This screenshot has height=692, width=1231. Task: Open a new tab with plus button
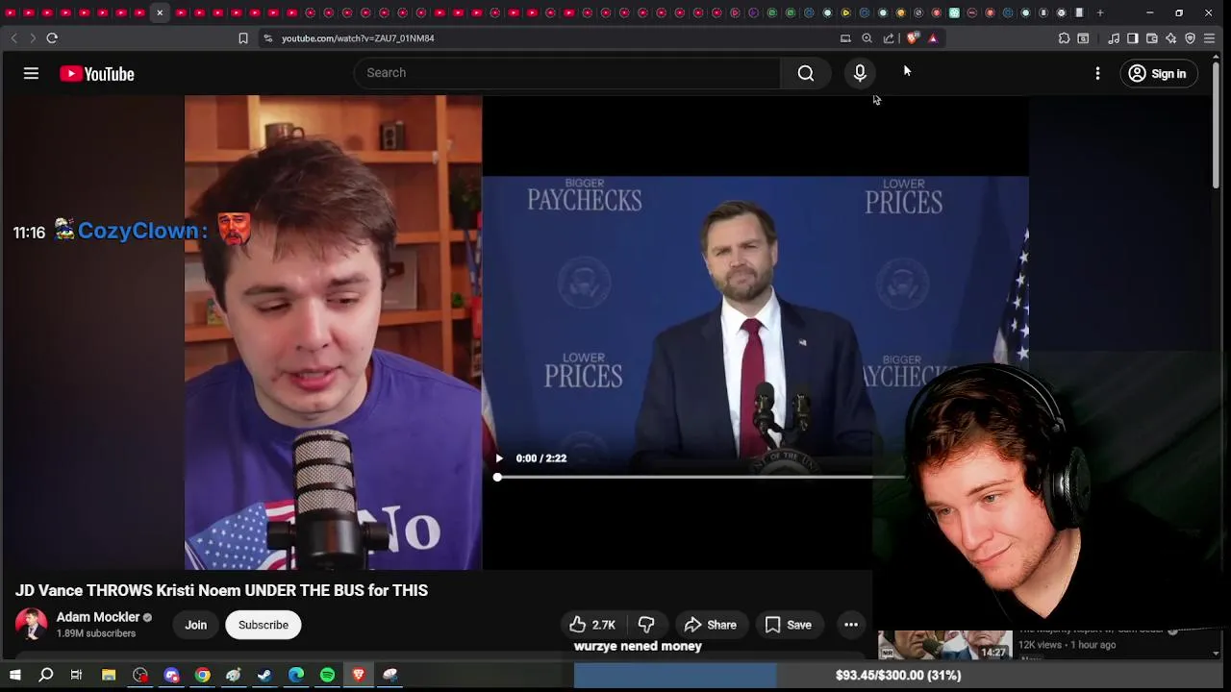tap(1100, 12)
